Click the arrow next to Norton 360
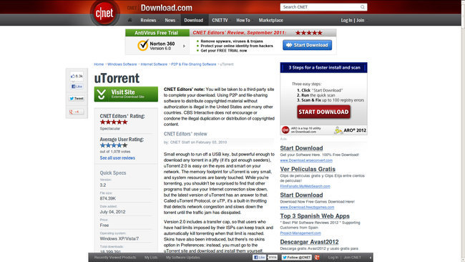465x262 pixels. point(184,46)
